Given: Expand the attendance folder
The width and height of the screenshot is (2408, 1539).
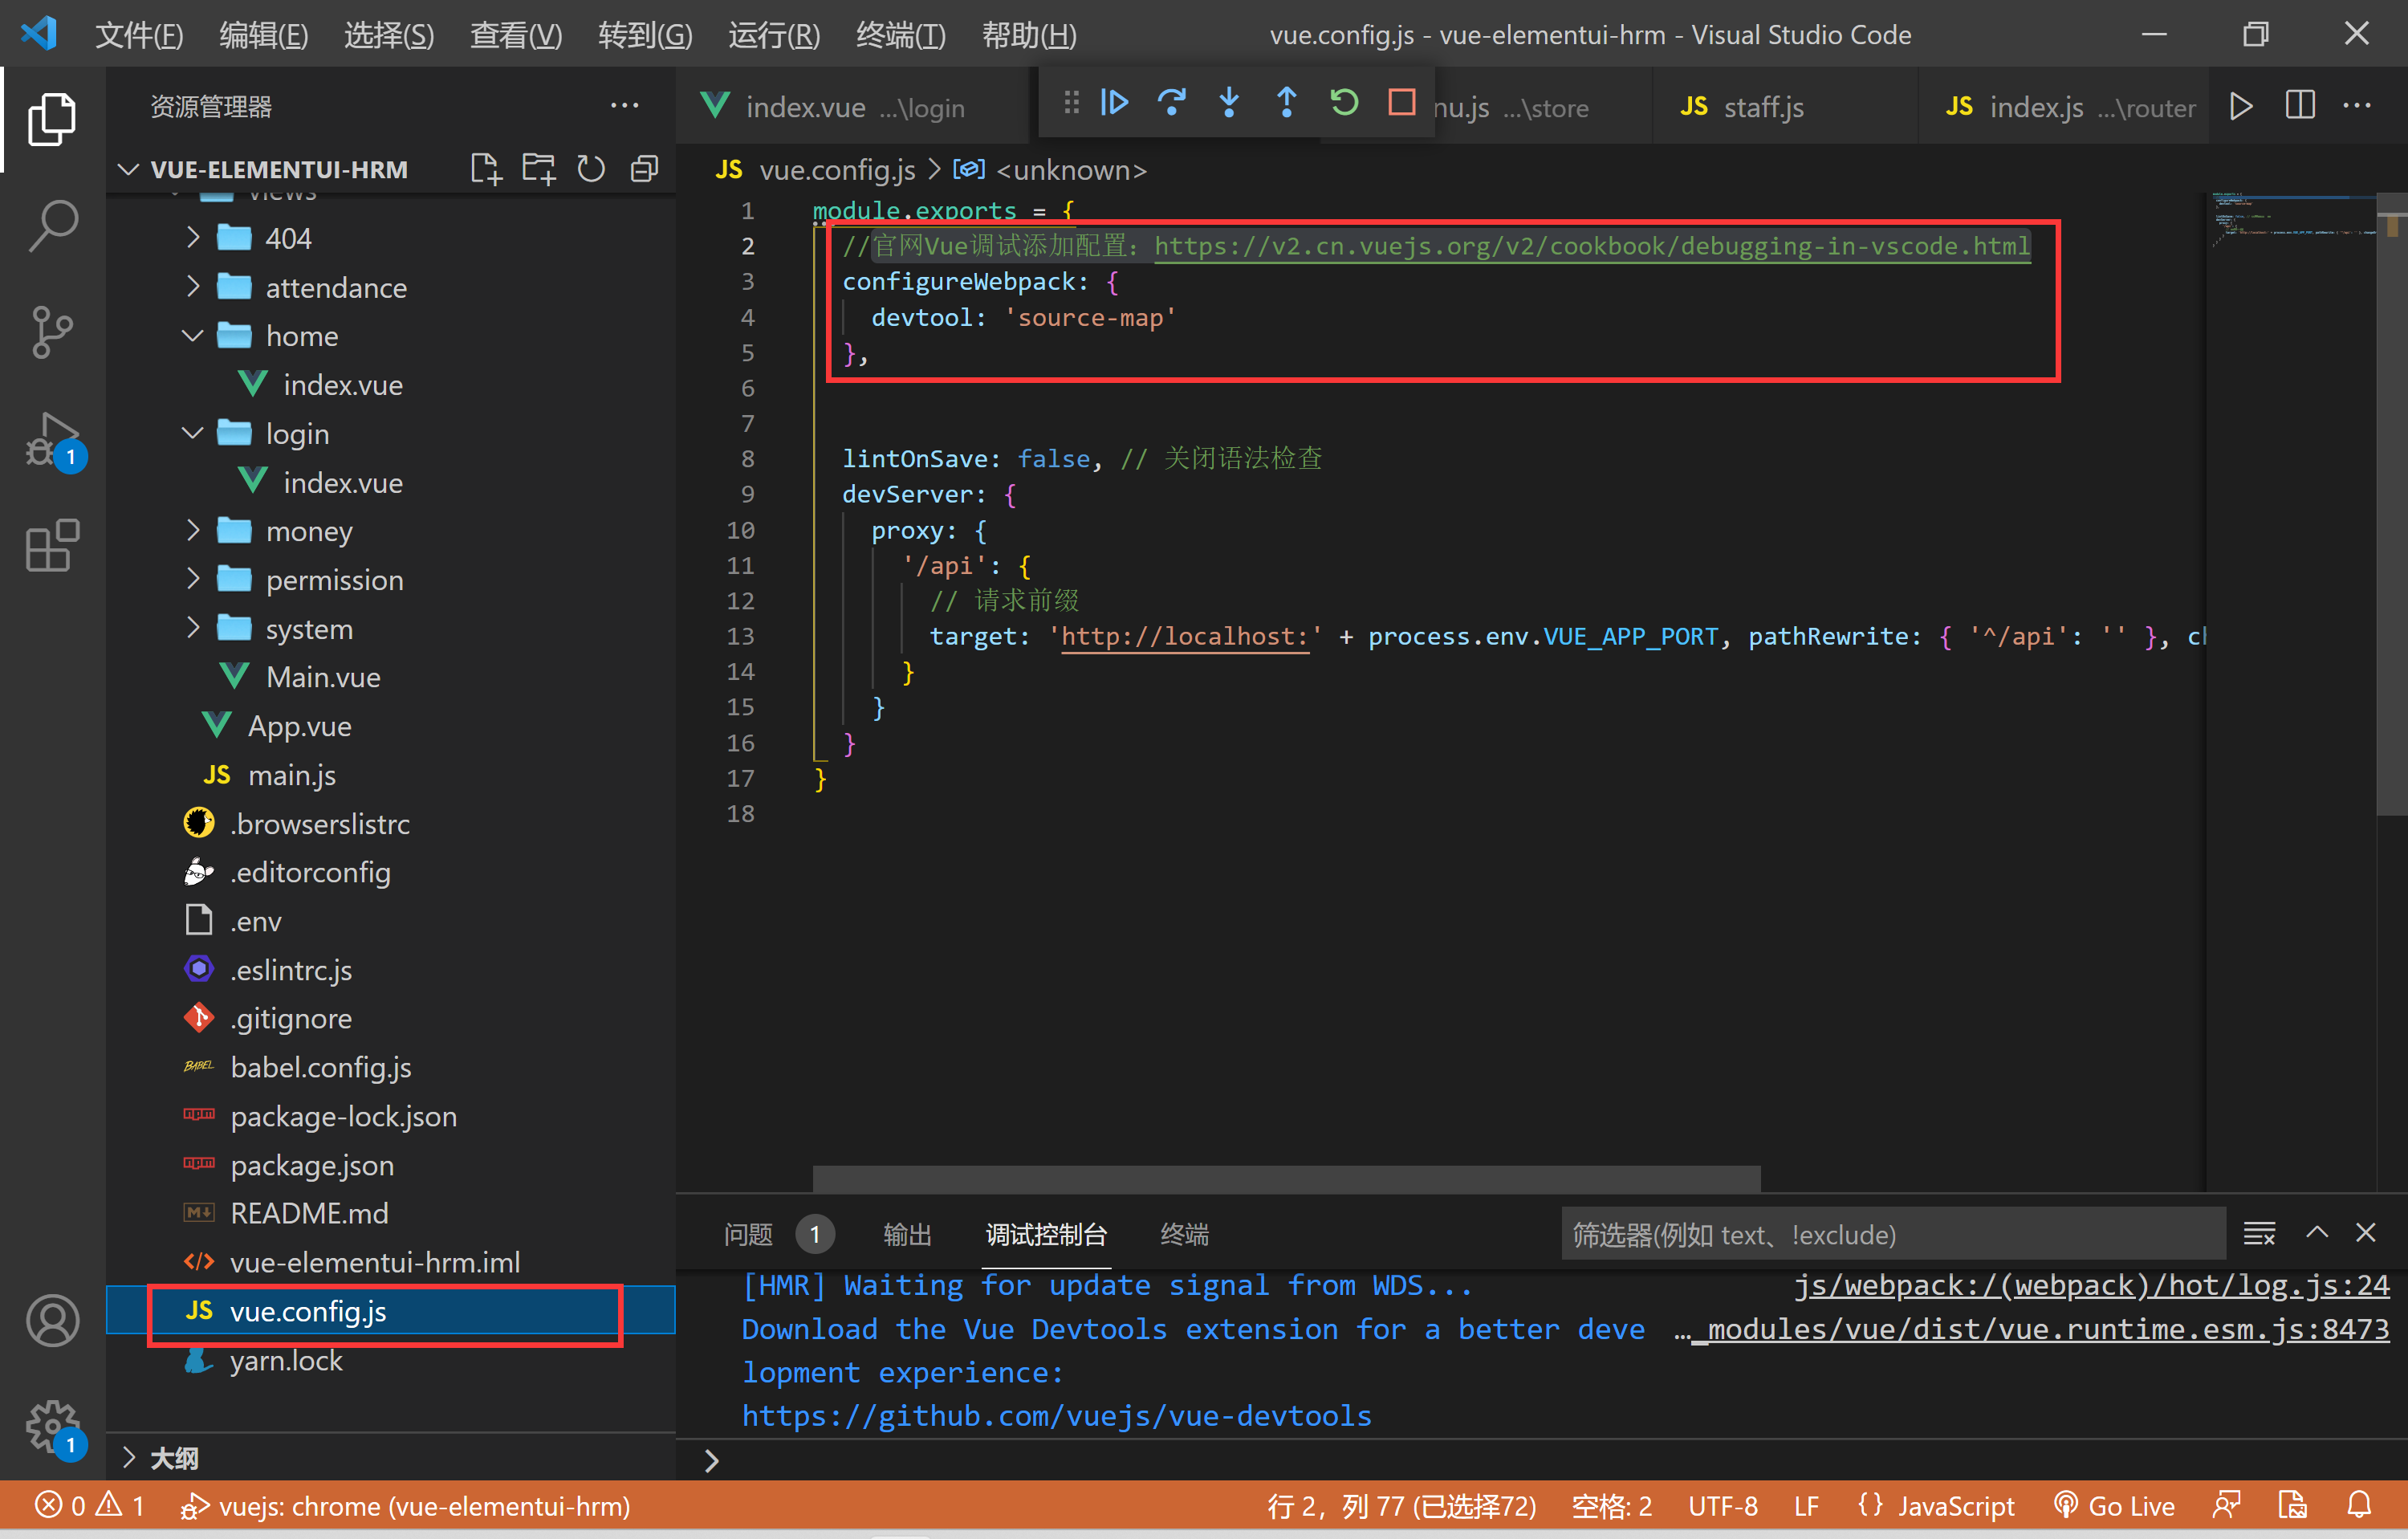Looking at the screenshot, I should [x=390, y=287].
